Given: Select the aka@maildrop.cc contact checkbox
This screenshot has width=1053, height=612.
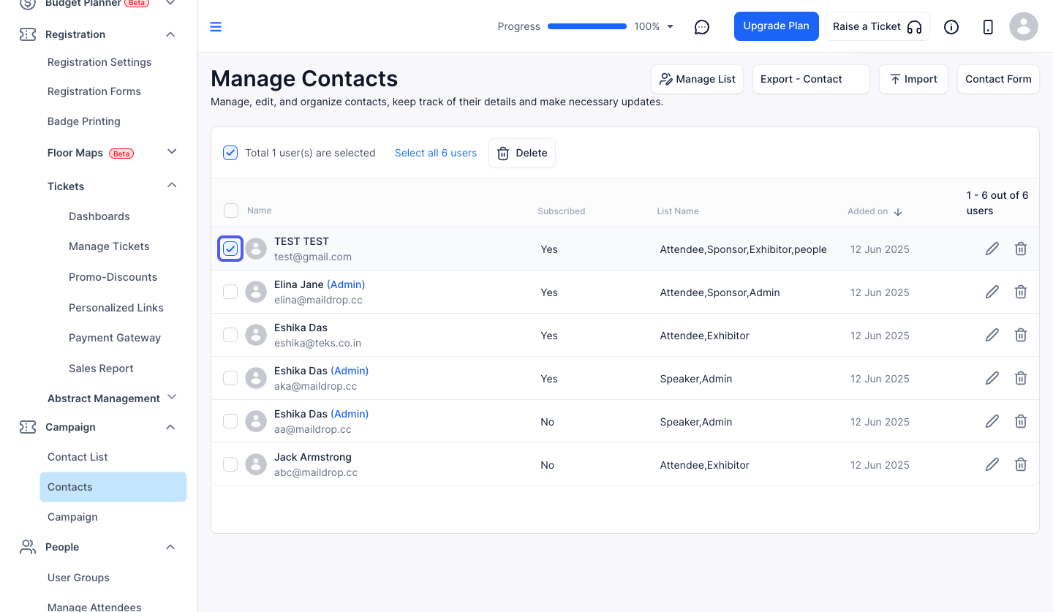Looking at the screenshot, I should coord(230,379).
